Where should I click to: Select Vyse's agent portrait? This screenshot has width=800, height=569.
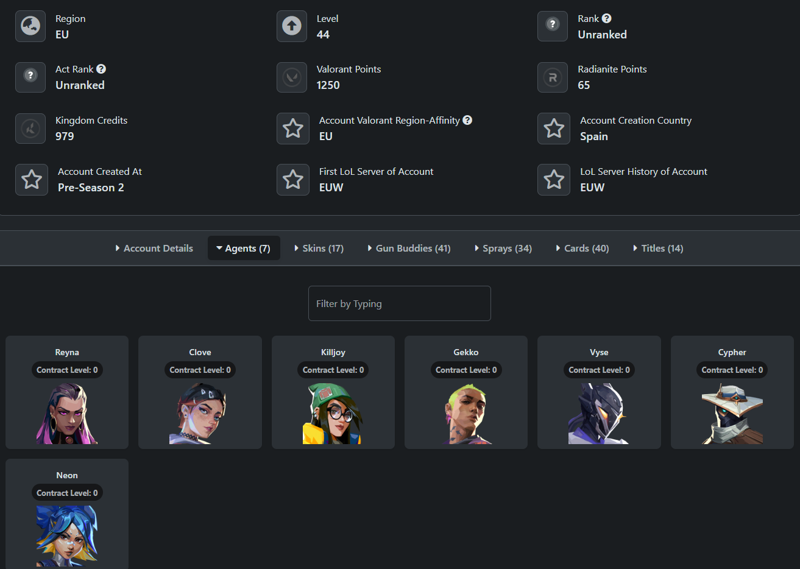click(599, 414)
